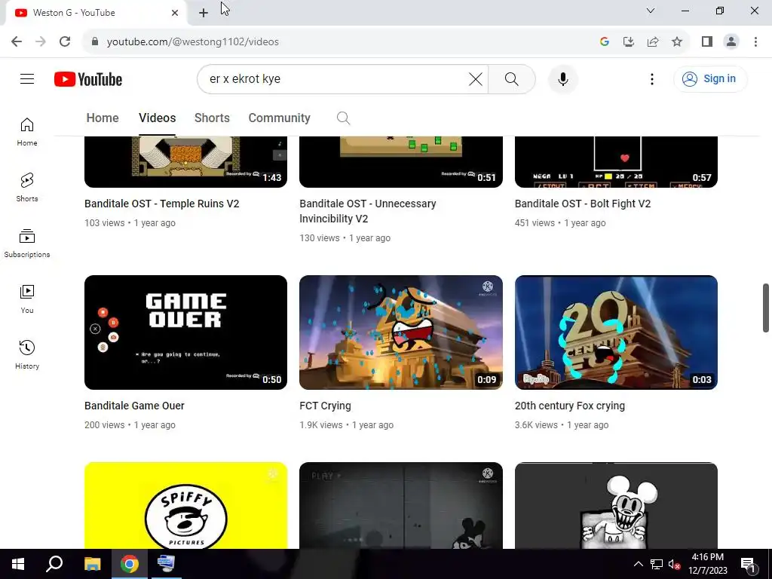772x579 pixels.
Task: Play the FCT Crying thumbnail
Action: pos(401,332)
